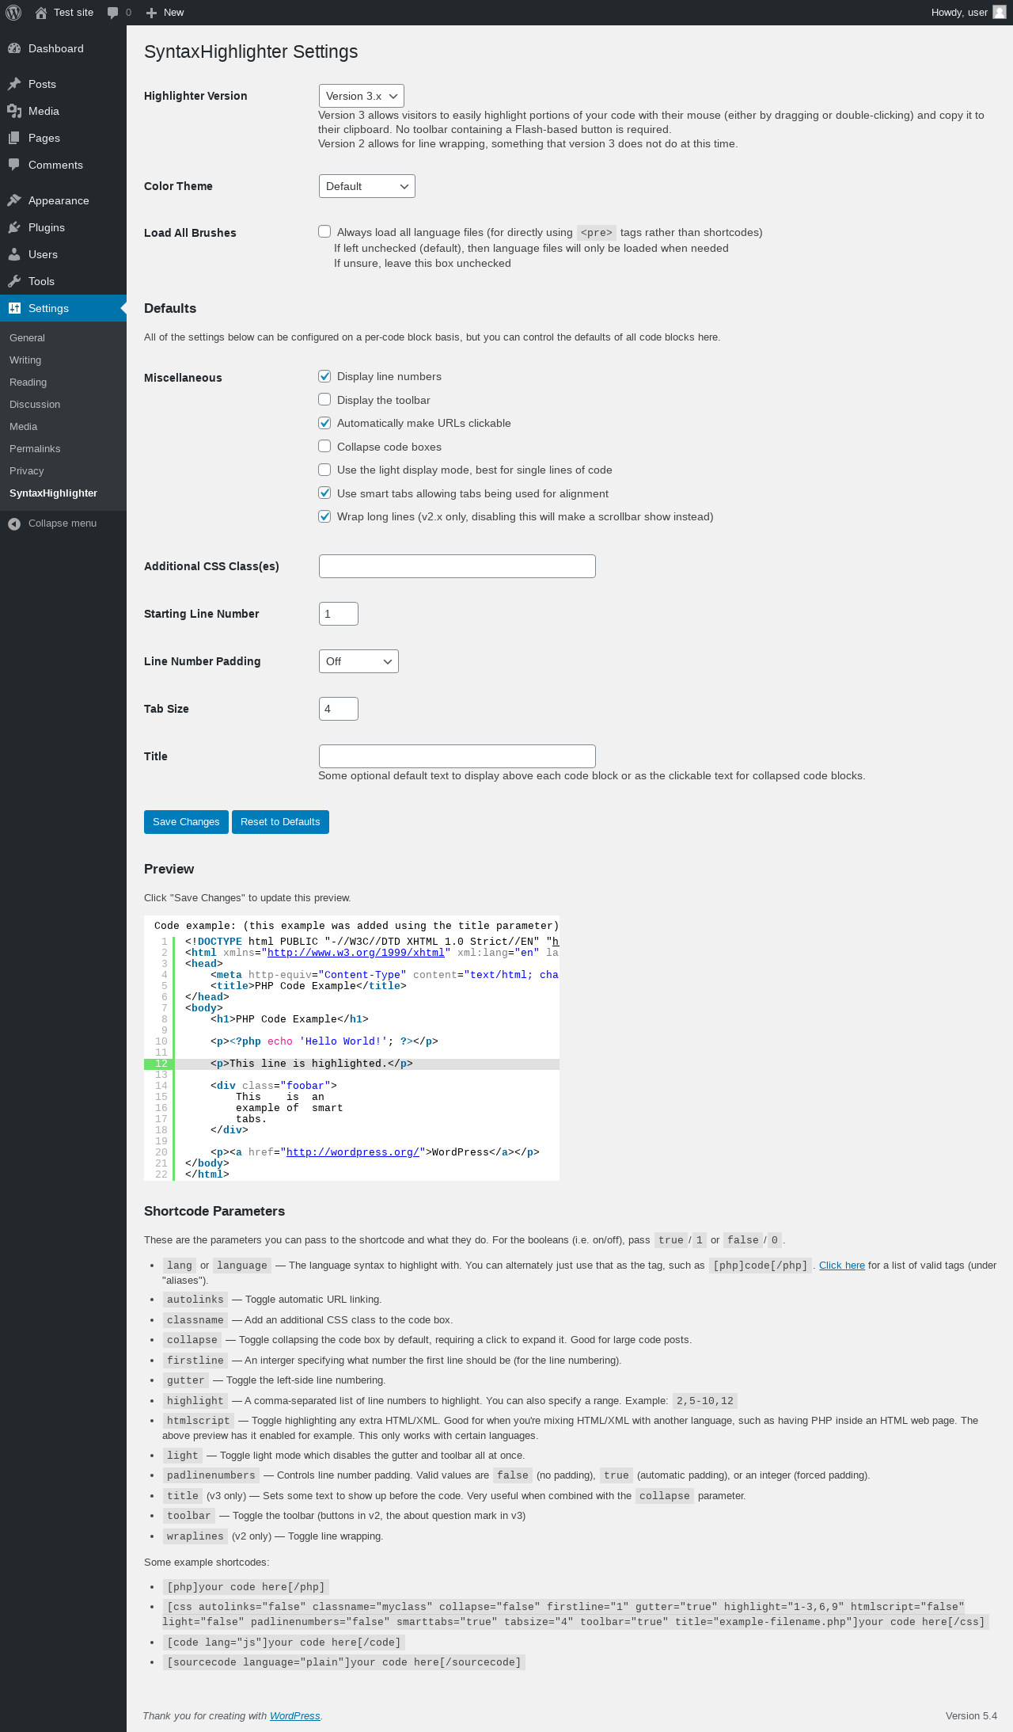The height and width of the screenshot is (1732, 1013).
Task: Click the Plugins plug icon
Action: pyautogui.click(x=14, y=227)
